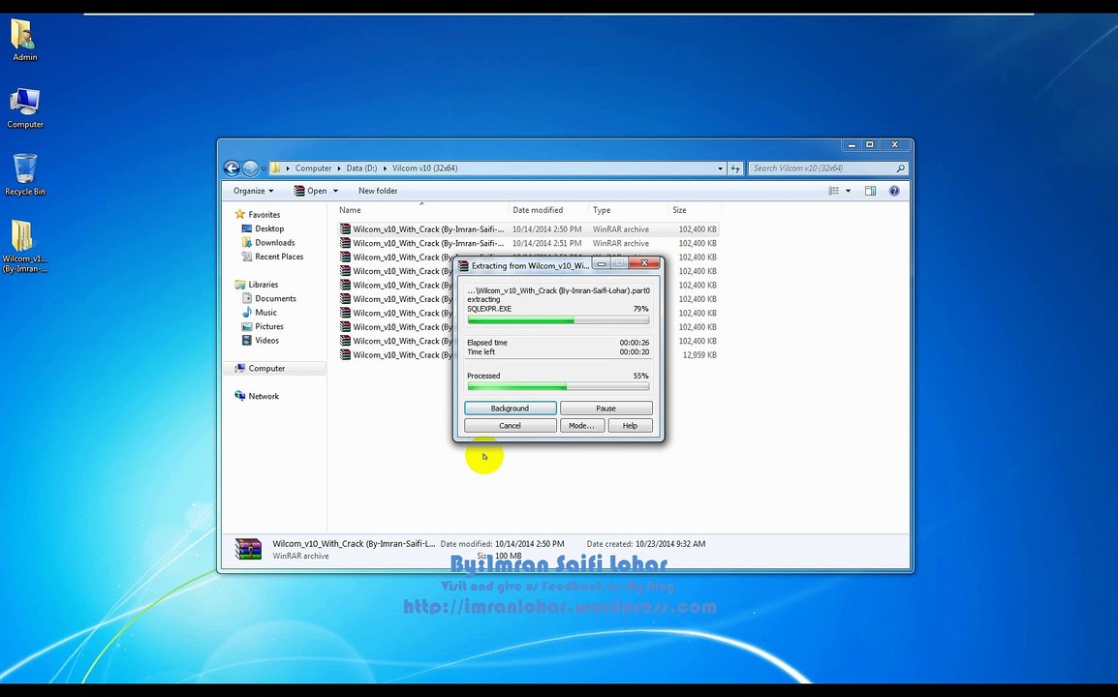Click the Background button in WinRAR dialog

click(x=510, y=409)
